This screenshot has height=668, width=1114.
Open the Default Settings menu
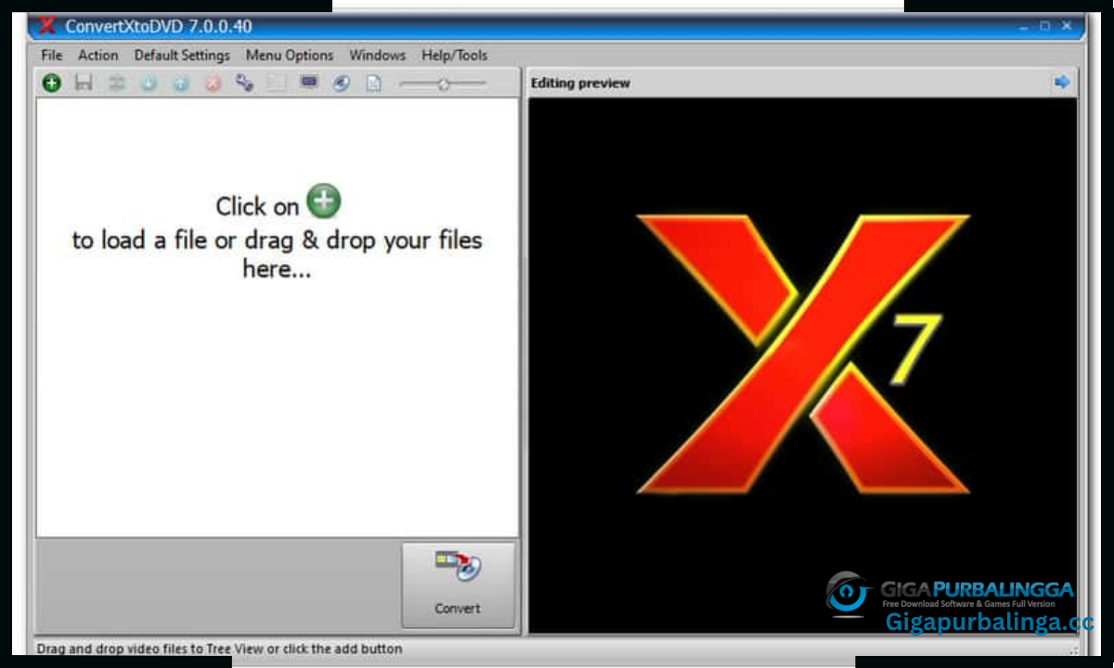pyautogui.click(x=182, y=55)
